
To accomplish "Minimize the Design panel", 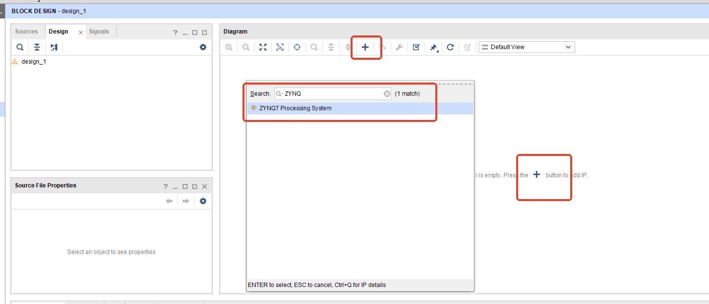I will coord(185,33).
